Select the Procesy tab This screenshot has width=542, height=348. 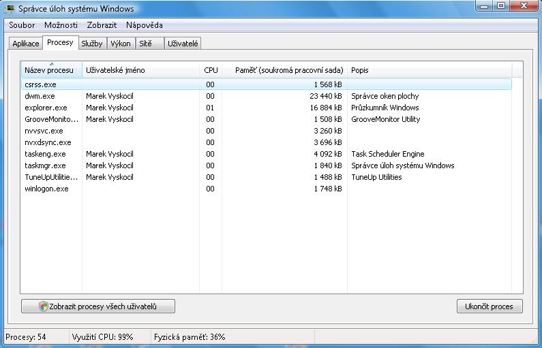coord(60,42)
